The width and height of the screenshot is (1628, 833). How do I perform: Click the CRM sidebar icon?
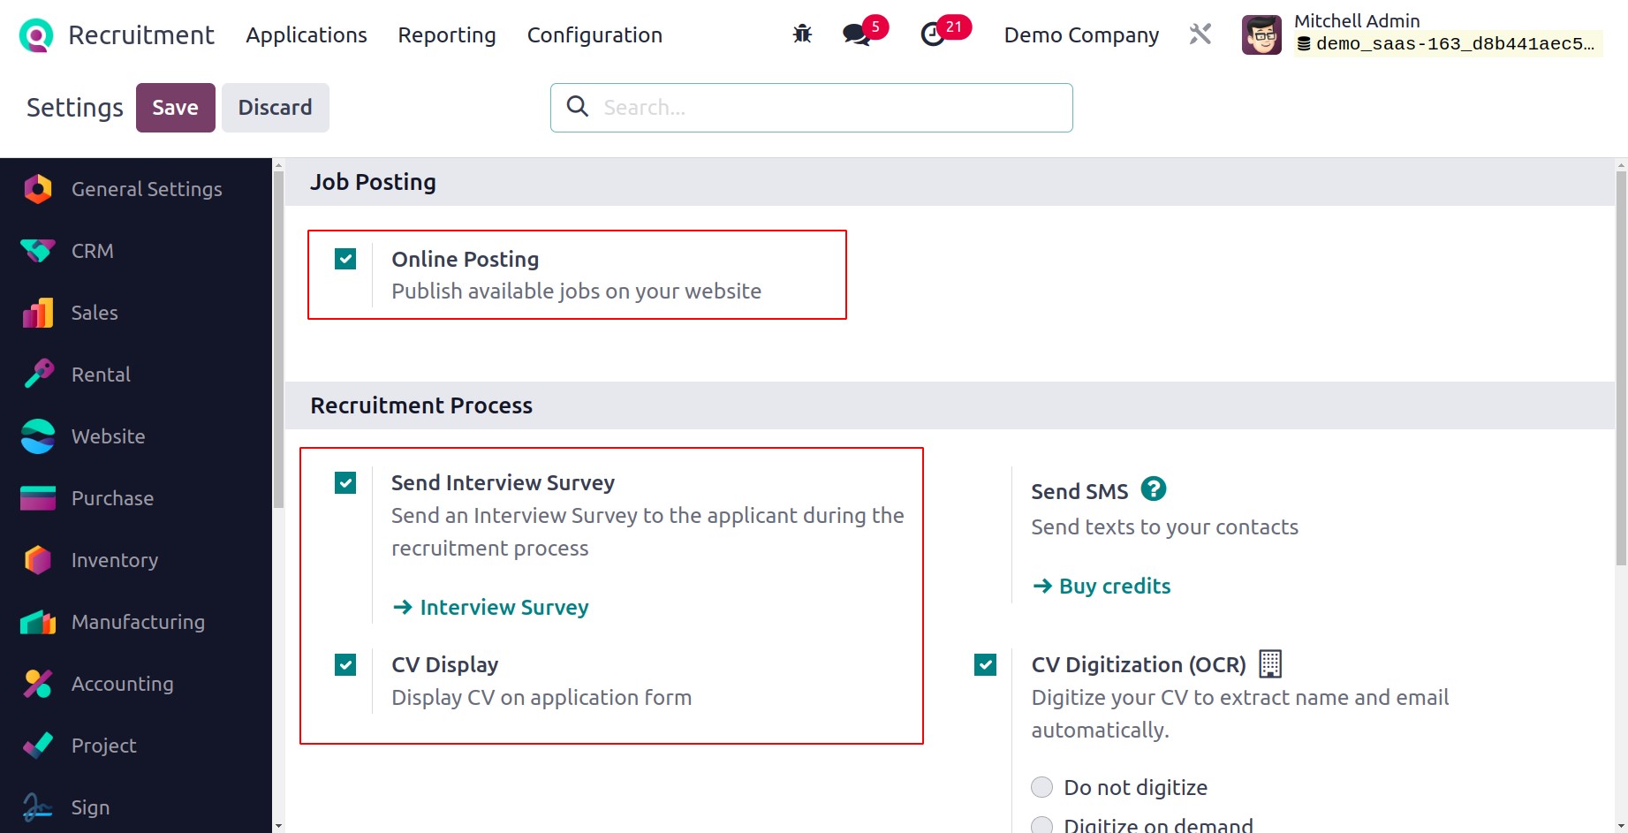37,251
